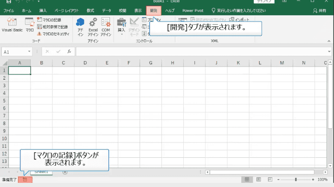334x187 pixels.
Task: Click the confirm checkmark formula button
Action: click(x=58, y=52)
